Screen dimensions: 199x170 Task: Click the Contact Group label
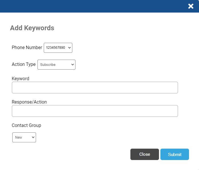pyautogui.click(x=26, y=125)
